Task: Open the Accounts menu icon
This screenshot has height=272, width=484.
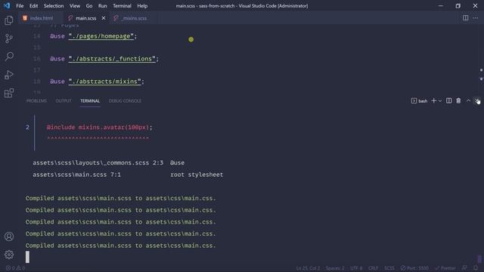Action: tap(9, 236)
